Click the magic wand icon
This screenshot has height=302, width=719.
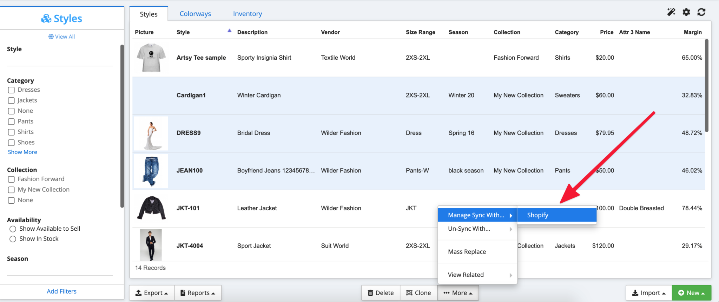[671, 12]
